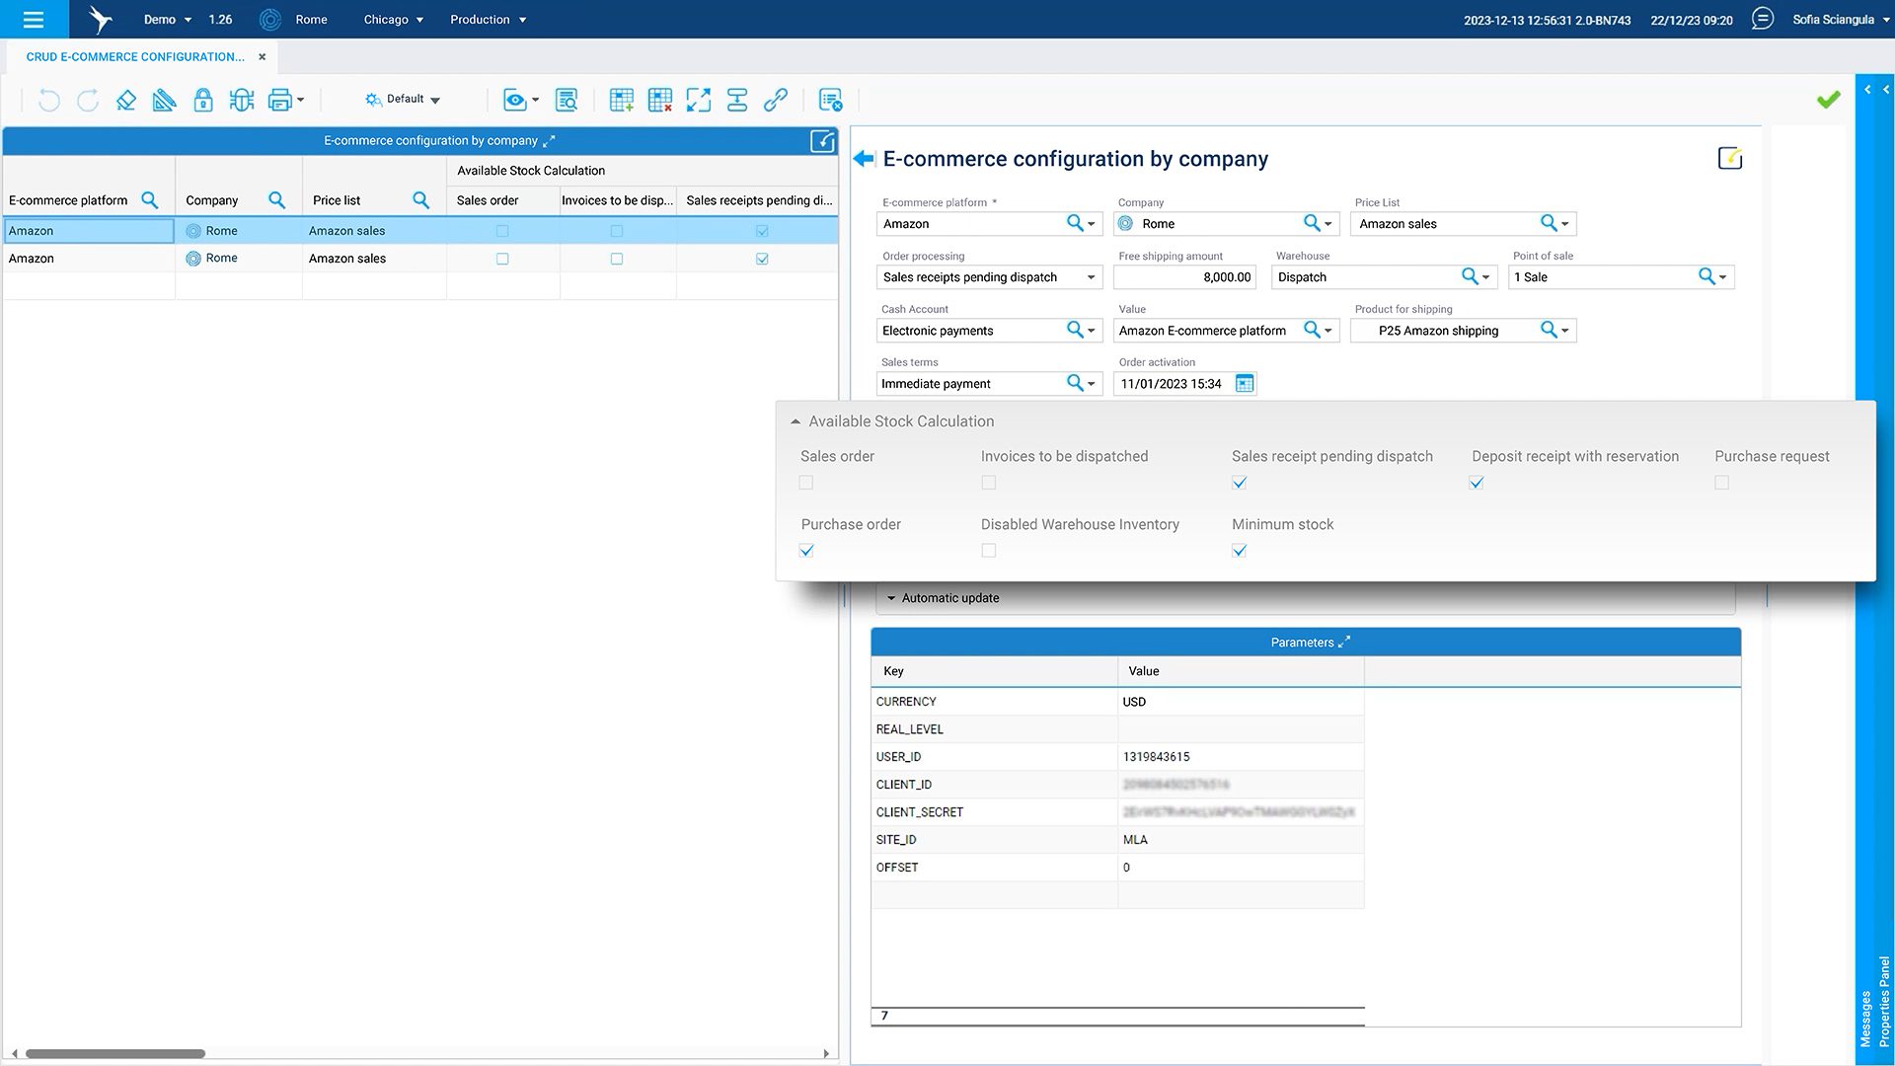Click the chain link icon in toolbar
This screenshot has height=1066, width=1895.
tap(776, 100)
